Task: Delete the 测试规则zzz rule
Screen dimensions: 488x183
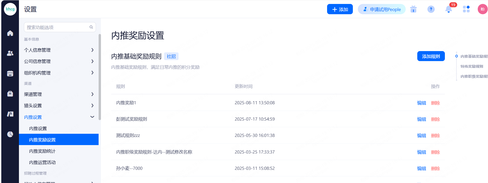Action: point(435,136)
